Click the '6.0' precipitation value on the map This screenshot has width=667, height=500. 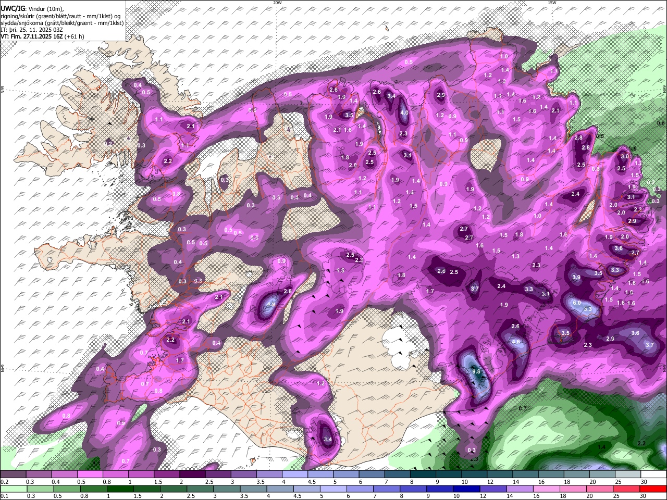point(577,303)
